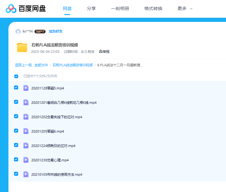The width and height of the screenshot is (226, 192).
Task: Uncheck 20201201看明白几根K线 file checkbox
Action: pos(16,102)
